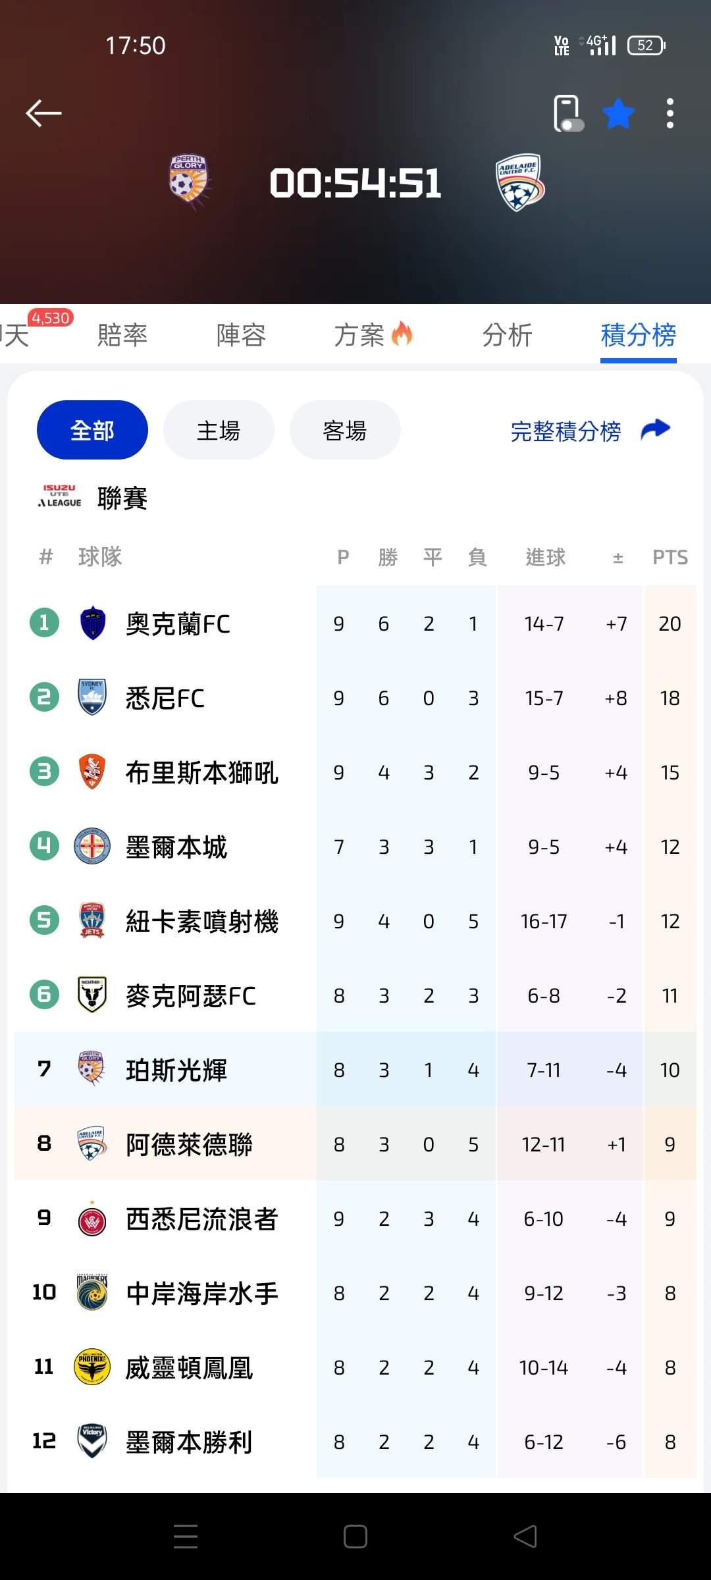
Task: Tap the Sydney FC club badge
Action: (x=92, y=697)
